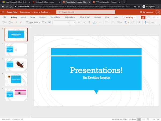Click Decrease Font Size icon

point(84,22)
